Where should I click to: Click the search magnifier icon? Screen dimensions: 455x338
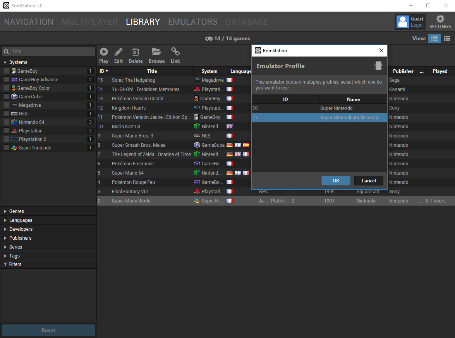pyautogui.click(x=6, y=51)
